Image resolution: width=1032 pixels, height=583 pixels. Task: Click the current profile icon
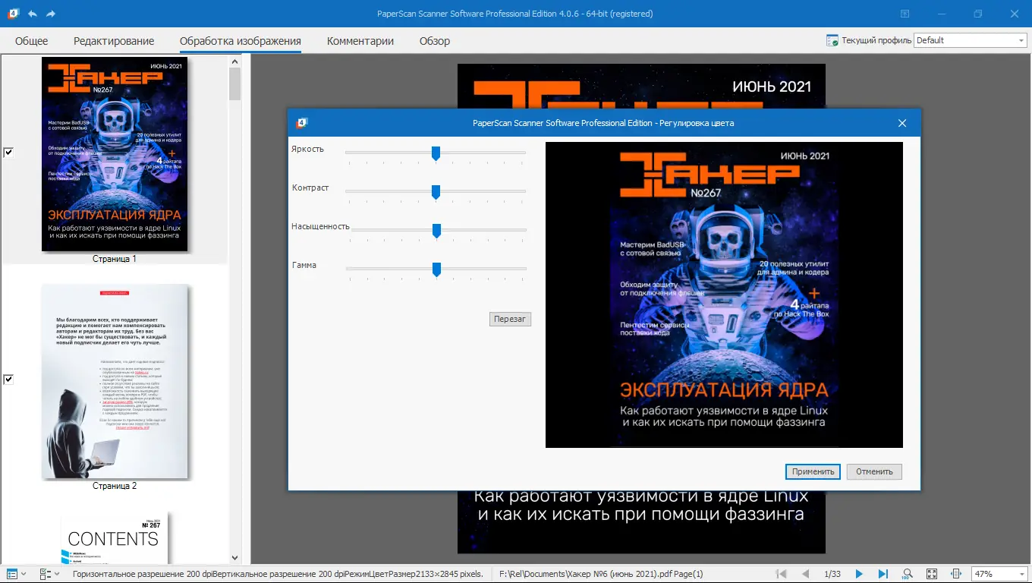coord(832,41)
